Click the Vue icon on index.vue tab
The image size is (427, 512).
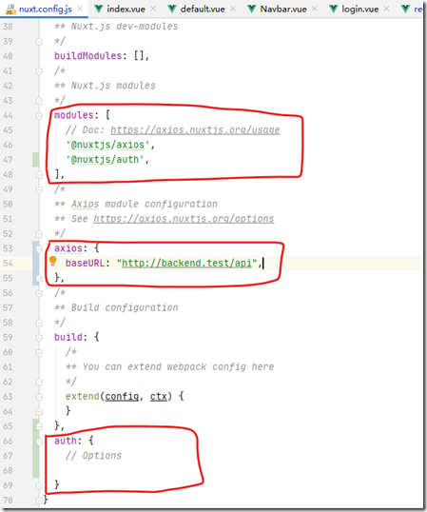tap(99, 9)
